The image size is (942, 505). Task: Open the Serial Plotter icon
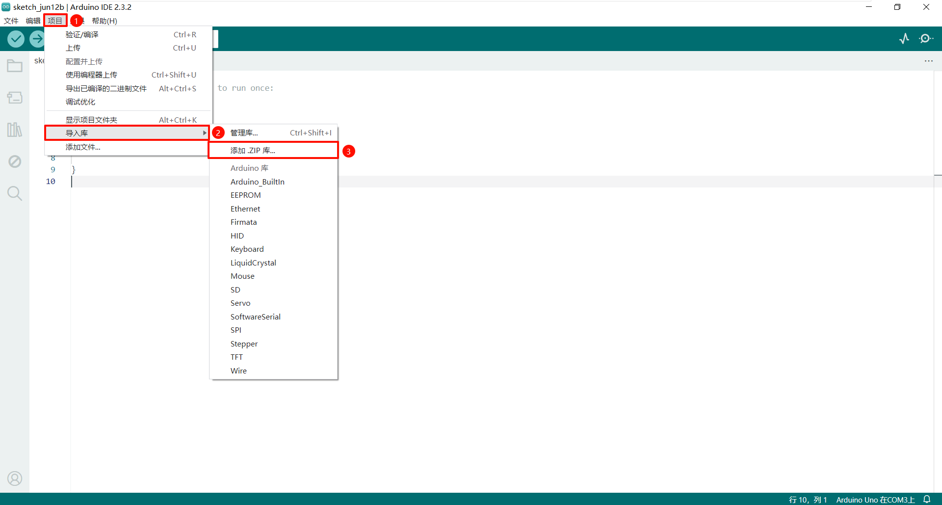point(904,39)
